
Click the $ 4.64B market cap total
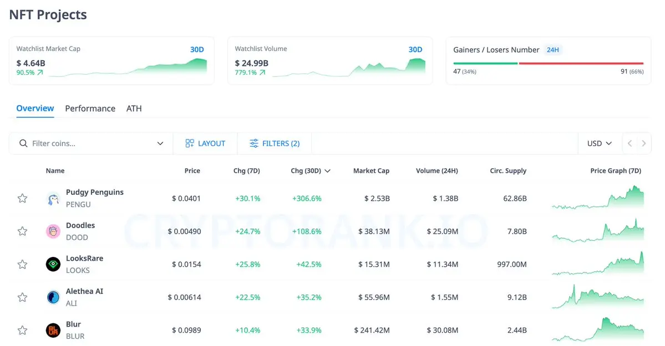pos(31,63)
